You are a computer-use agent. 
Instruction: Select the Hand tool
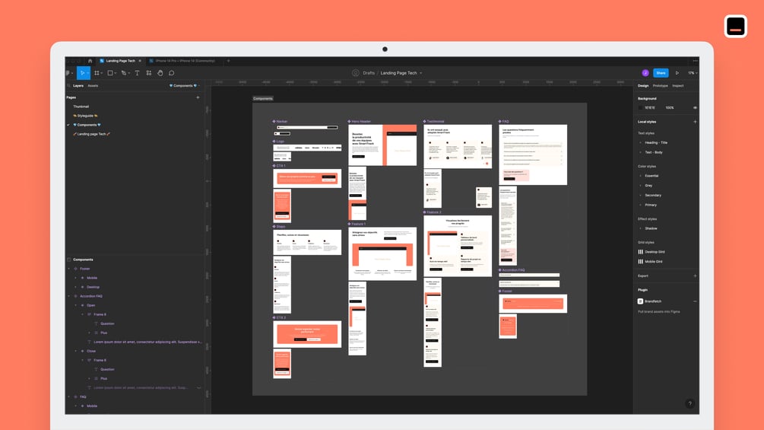point(160,73)
